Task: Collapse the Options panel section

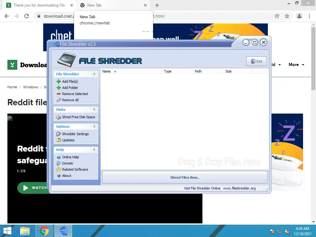Action: 94,126
